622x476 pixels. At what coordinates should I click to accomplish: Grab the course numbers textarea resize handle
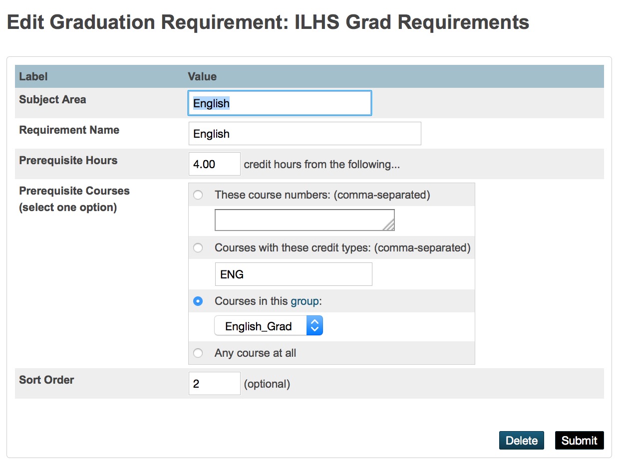pyautogui.click(x=389, y=226)
